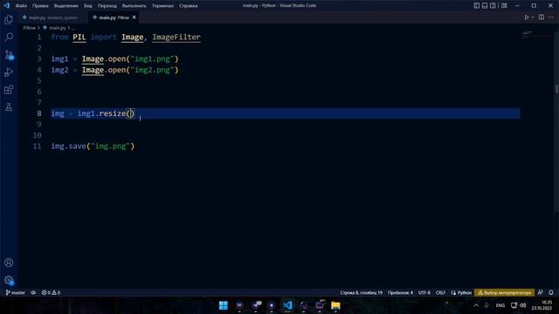Open the Справка menu
This screenshot has height=314, width=559.
coord(189,6)
